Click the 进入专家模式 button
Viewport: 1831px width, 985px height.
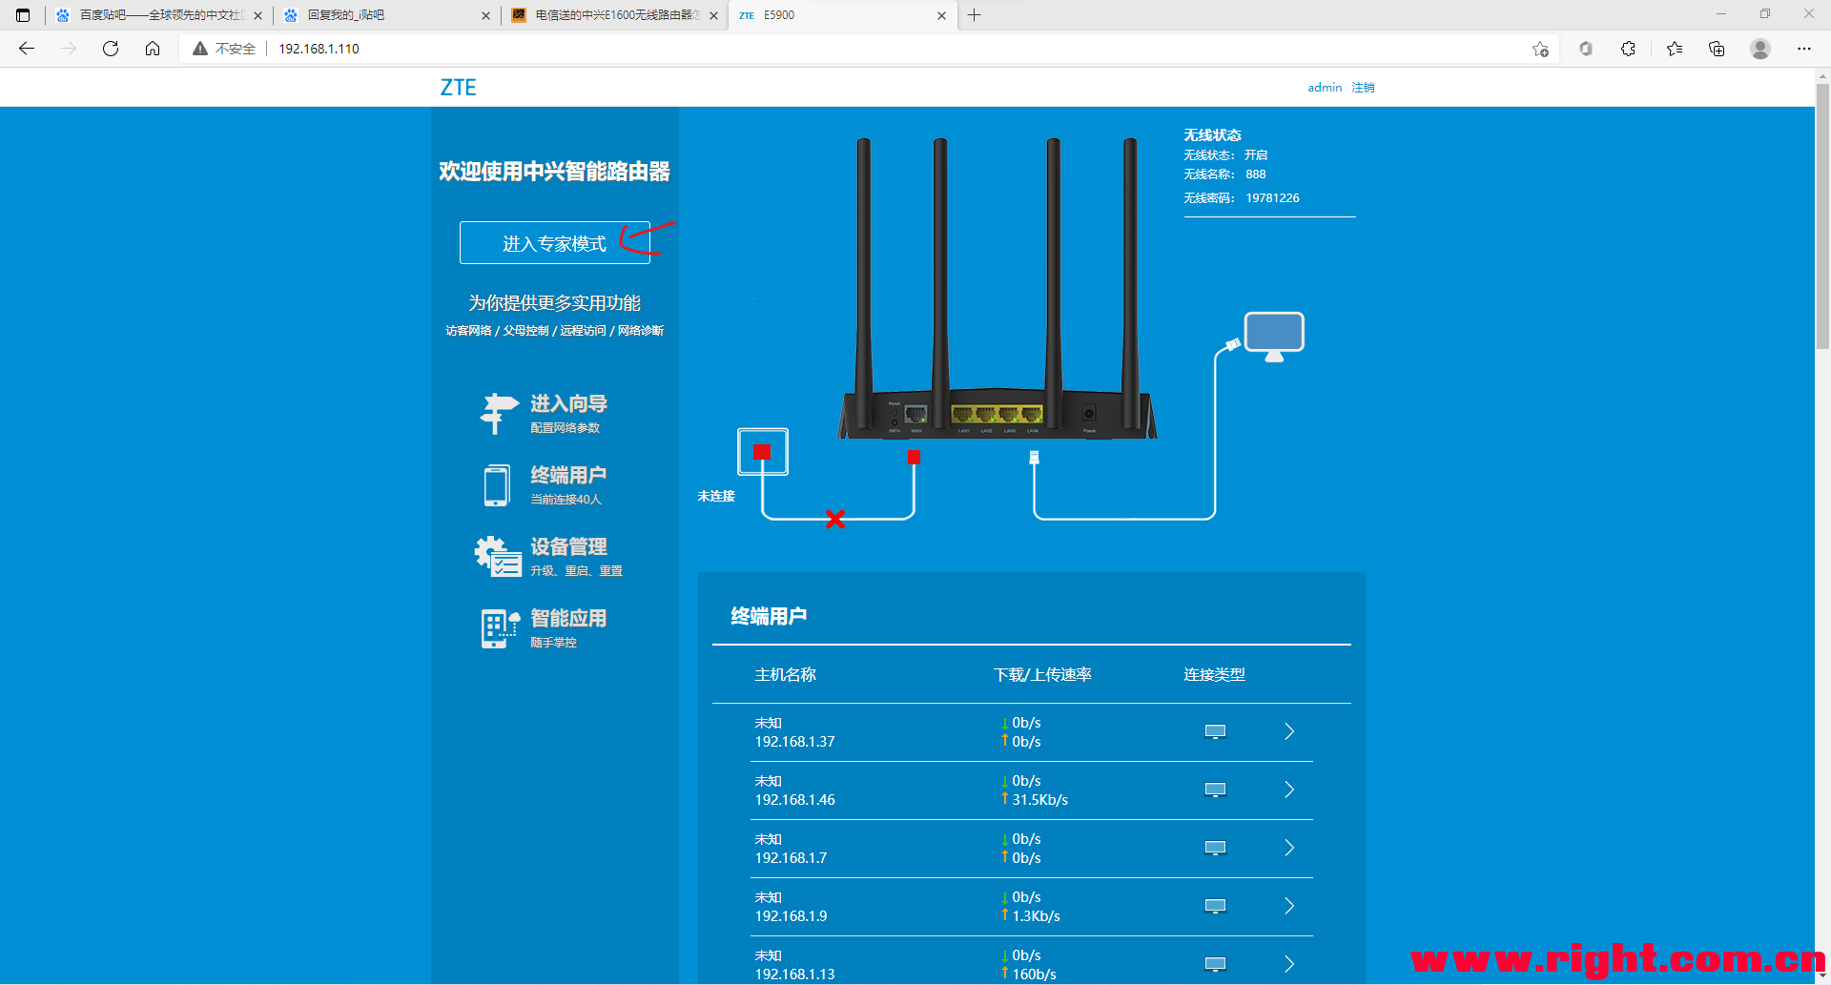point(554,243)
